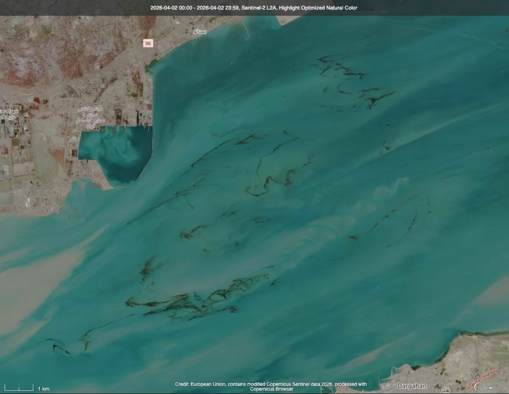Click the route 96 road shield
This screenshot has height=394, width=509.
[x=148, y=43]
